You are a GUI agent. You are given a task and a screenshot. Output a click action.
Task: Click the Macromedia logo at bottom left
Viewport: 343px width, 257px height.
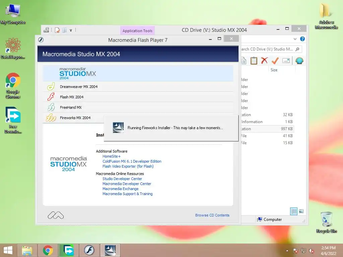point(56,216)
